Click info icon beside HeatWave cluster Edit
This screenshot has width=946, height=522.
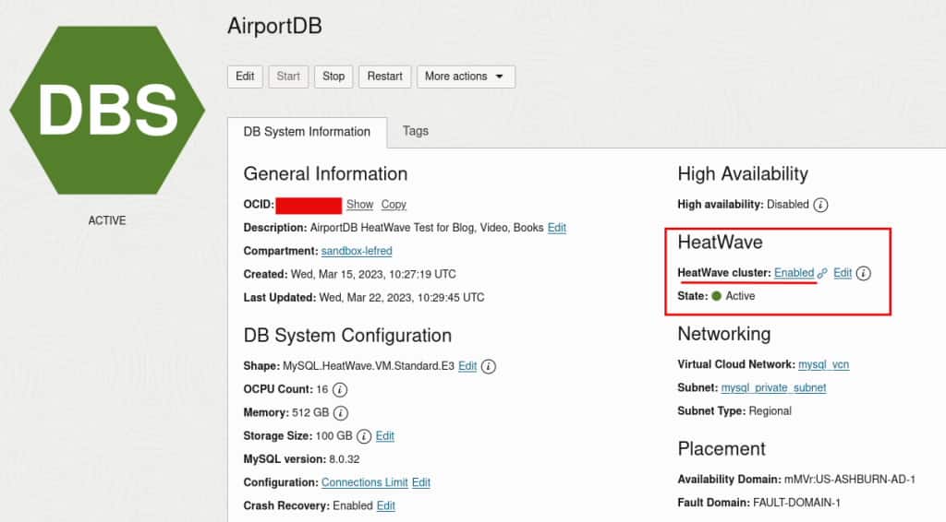(864, 273)
